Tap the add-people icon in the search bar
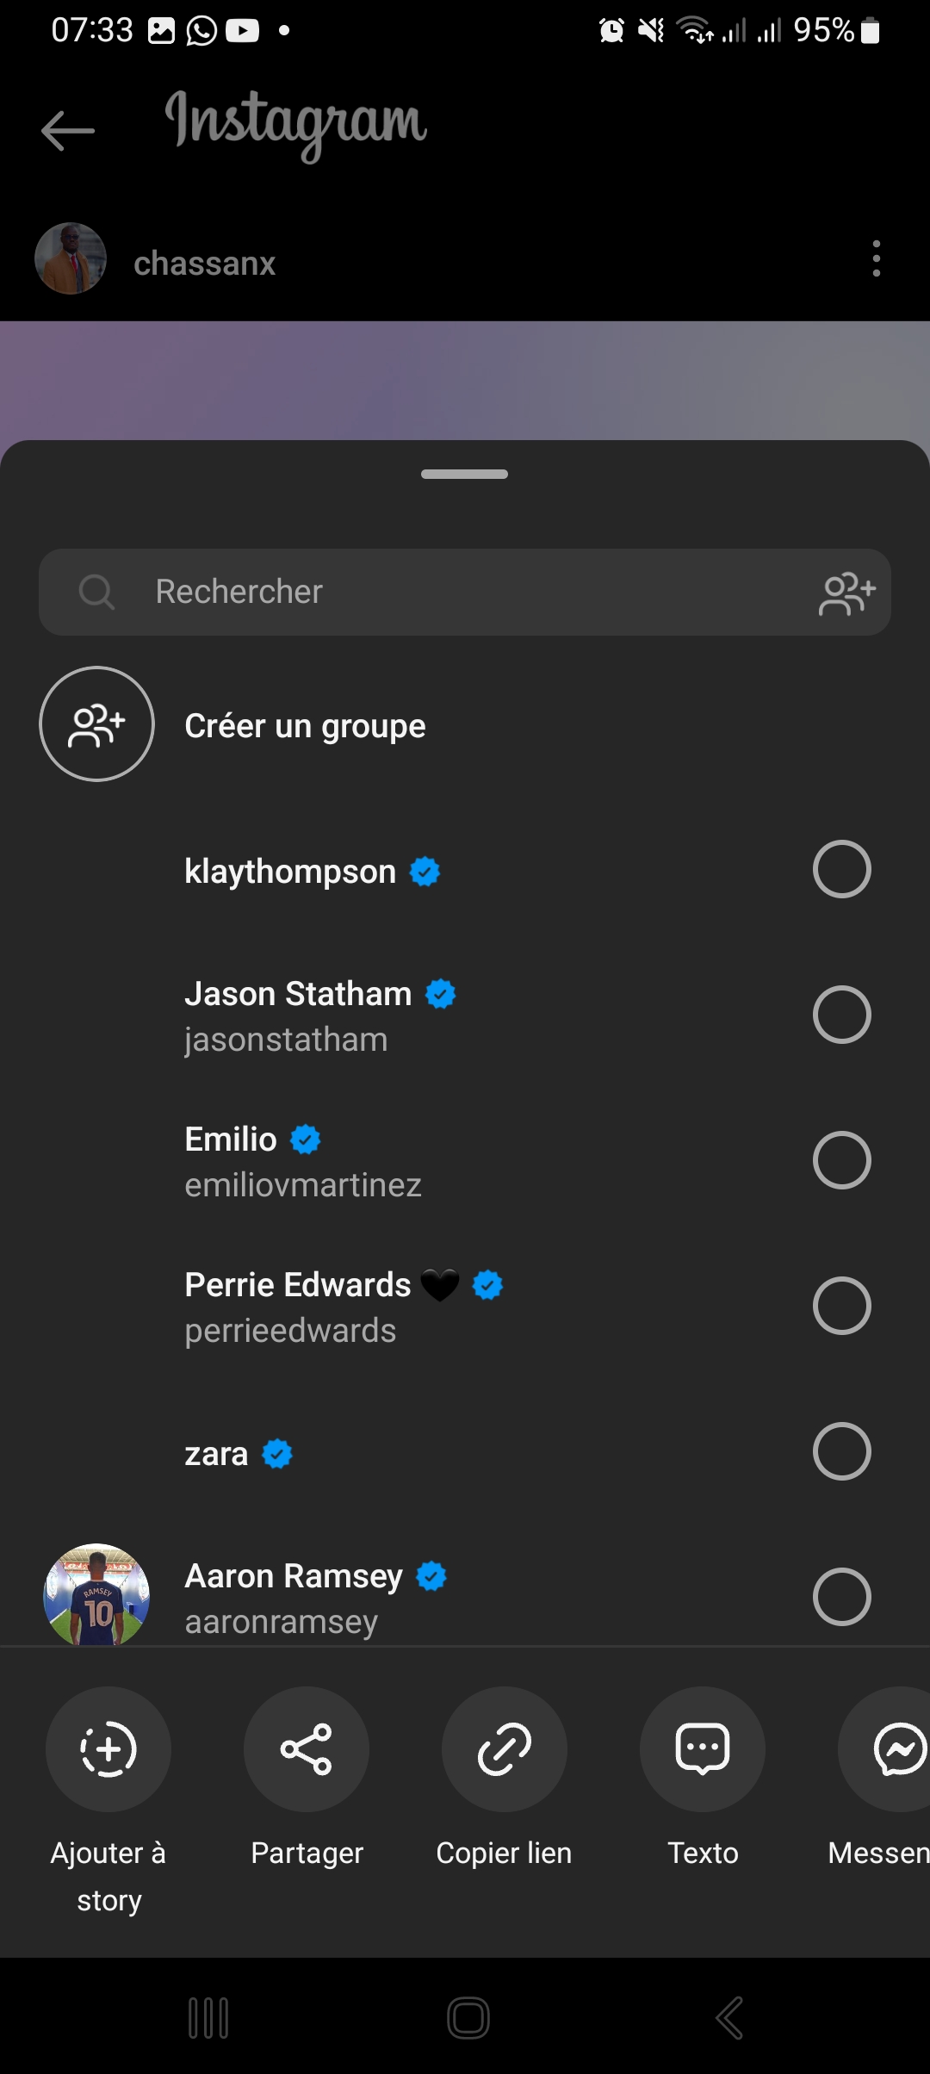 point(847,593)
